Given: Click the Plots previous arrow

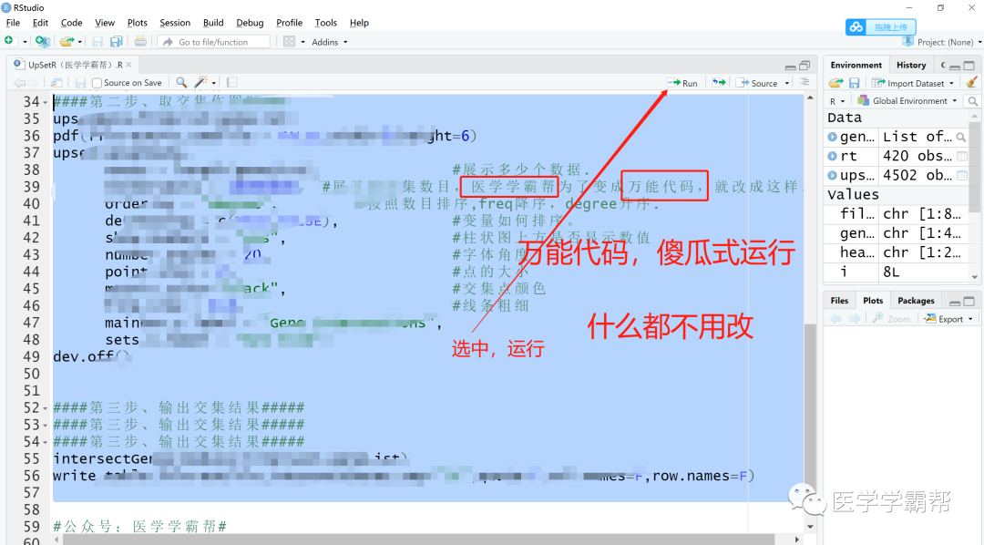Looking at the screenshot, I should coord(835,318).
